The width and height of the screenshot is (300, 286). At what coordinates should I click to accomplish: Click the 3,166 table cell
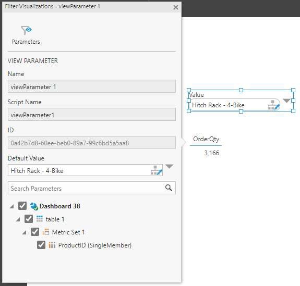pos(212,153)
